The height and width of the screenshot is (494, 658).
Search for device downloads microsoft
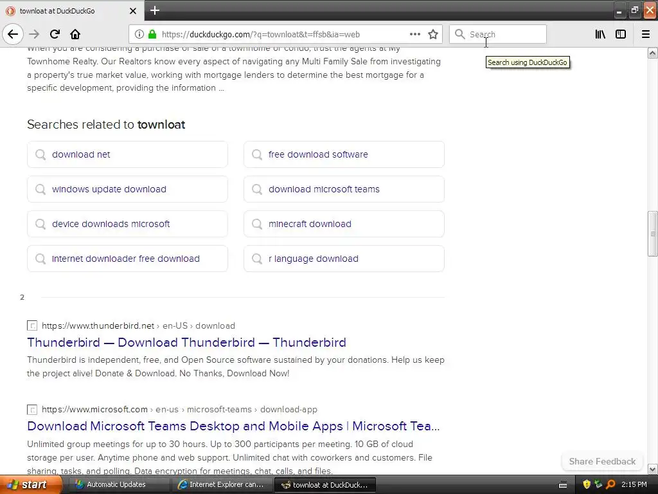pos(128,224)
